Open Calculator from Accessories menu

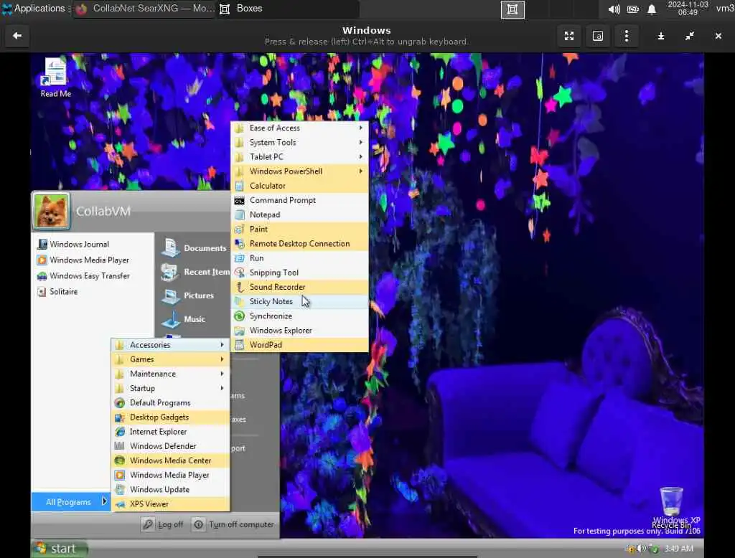point(299,186)
